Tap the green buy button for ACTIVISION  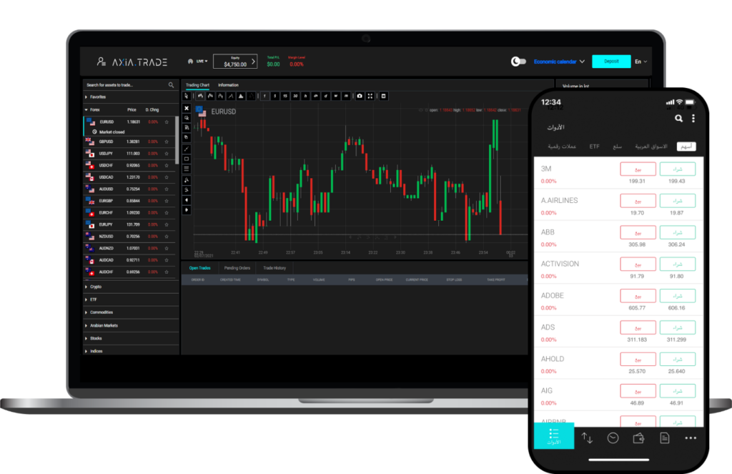pyautogui.click(x=678, y=264)
